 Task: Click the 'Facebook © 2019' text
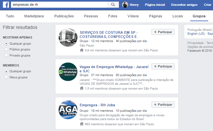(x=199, y=51)
